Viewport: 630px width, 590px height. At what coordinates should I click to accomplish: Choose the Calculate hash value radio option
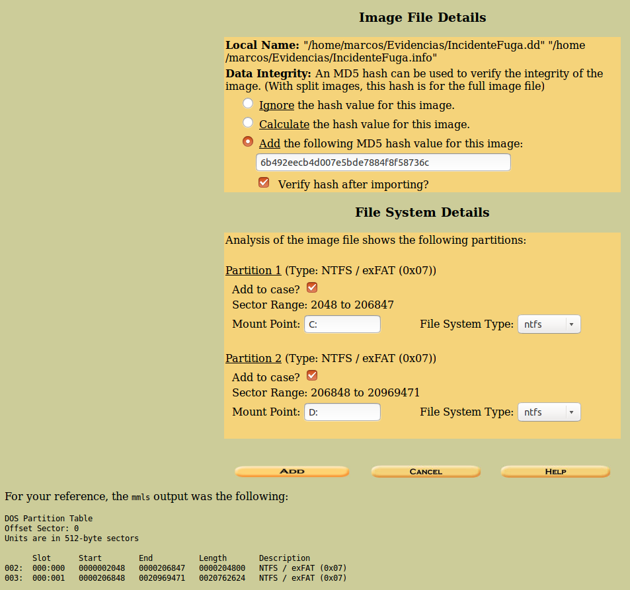click(248, 122)
